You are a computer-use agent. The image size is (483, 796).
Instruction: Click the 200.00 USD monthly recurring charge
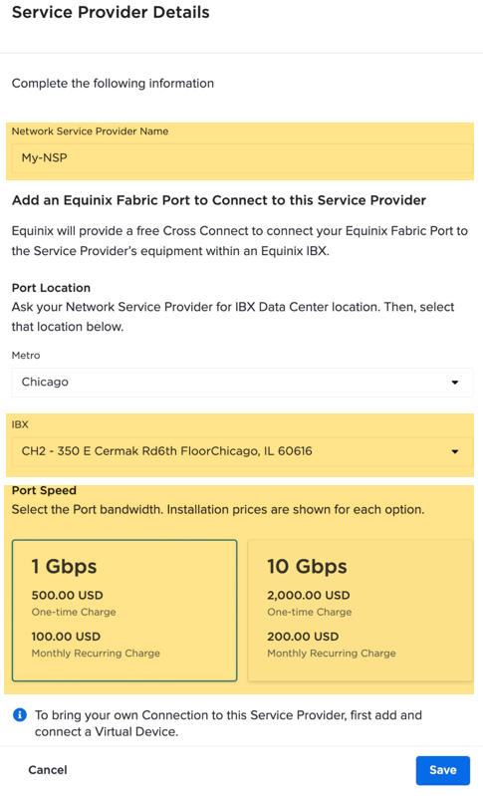[x=303, y=637]
